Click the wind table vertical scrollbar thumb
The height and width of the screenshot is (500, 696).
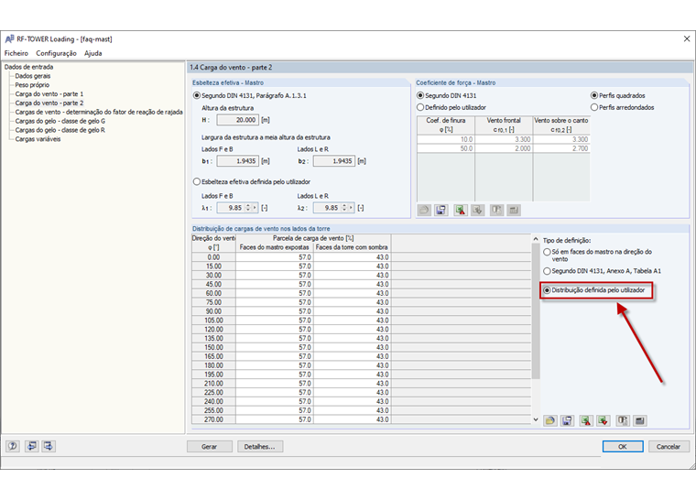point(536,310)
